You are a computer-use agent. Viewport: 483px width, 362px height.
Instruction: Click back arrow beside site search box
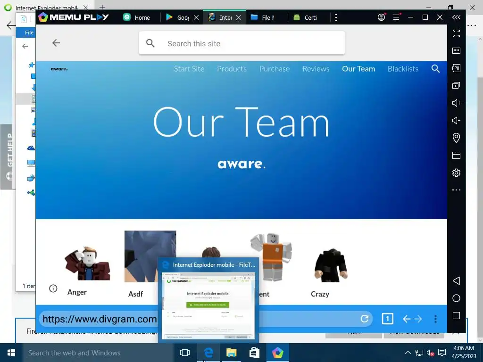[x=56, y=43]
